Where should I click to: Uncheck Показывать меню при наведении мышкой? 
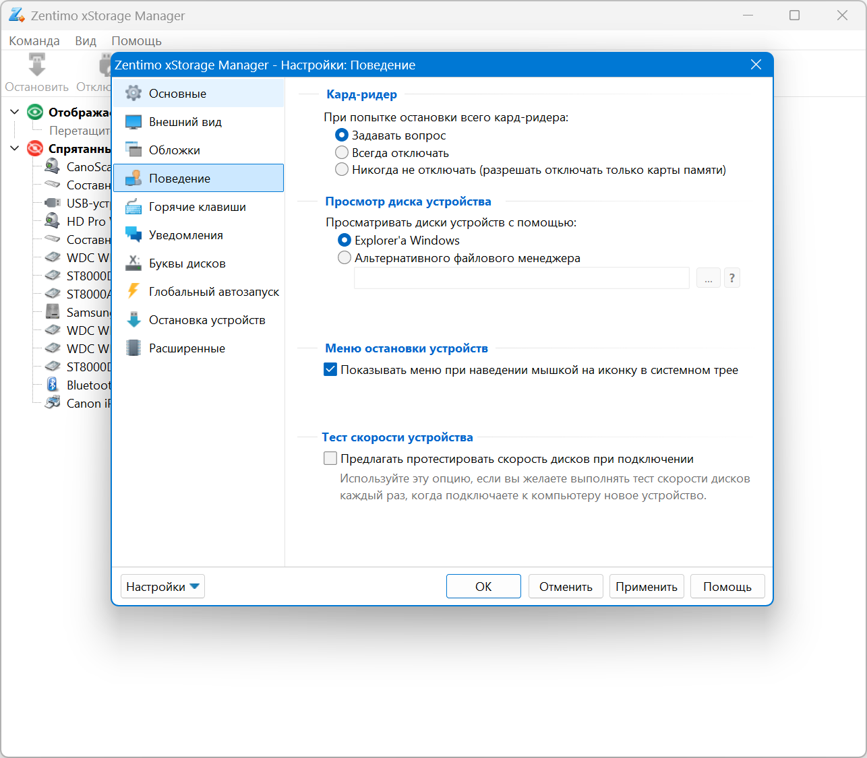[330, 369]
